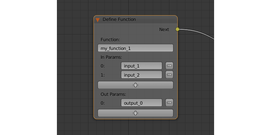The height and width of the screenshot is (135, 271).
Task: Click the In Params section label
Action: [111, 57]
